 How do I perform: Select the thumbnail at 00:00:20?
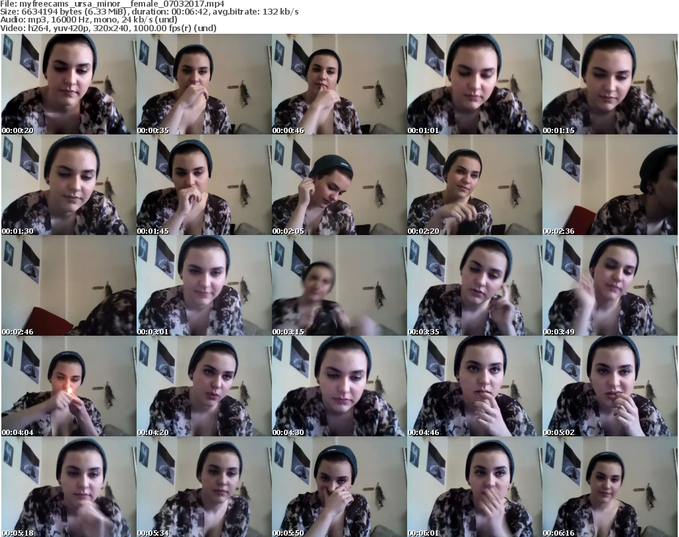68,84
